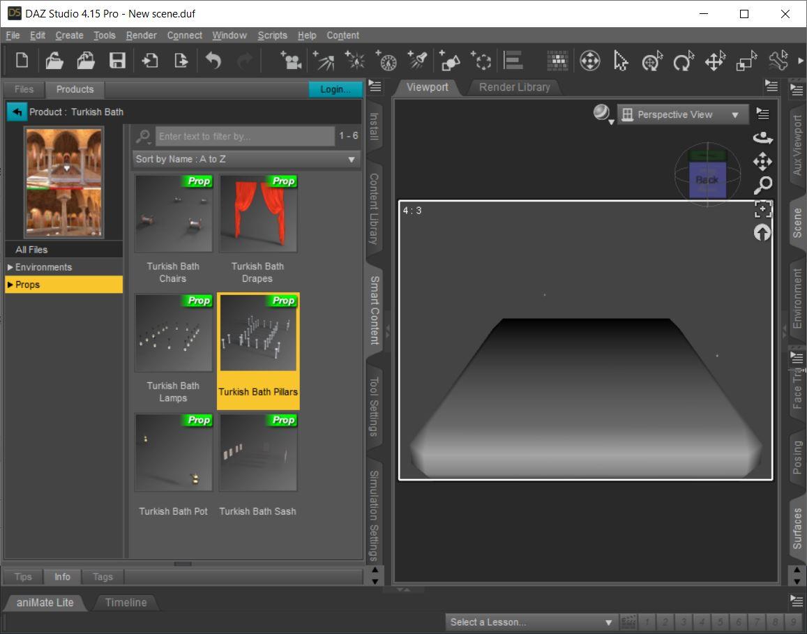The image size is (807, 634).
Task: Open the Content Library side tab
Action: 374,209
